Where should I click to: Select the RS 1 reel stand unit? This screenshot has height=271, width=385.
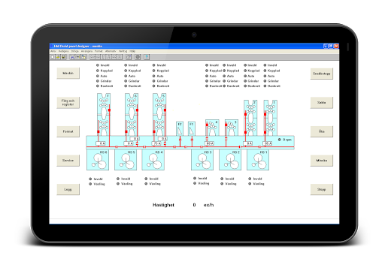tap(258, 160)
